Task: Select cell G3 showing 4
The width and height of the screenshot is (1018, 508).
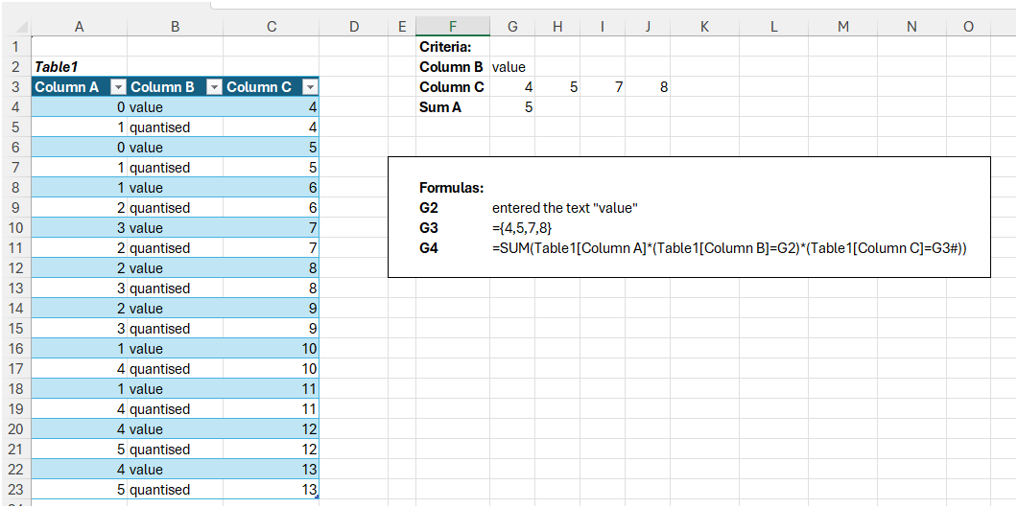Action: coord(513,87)
